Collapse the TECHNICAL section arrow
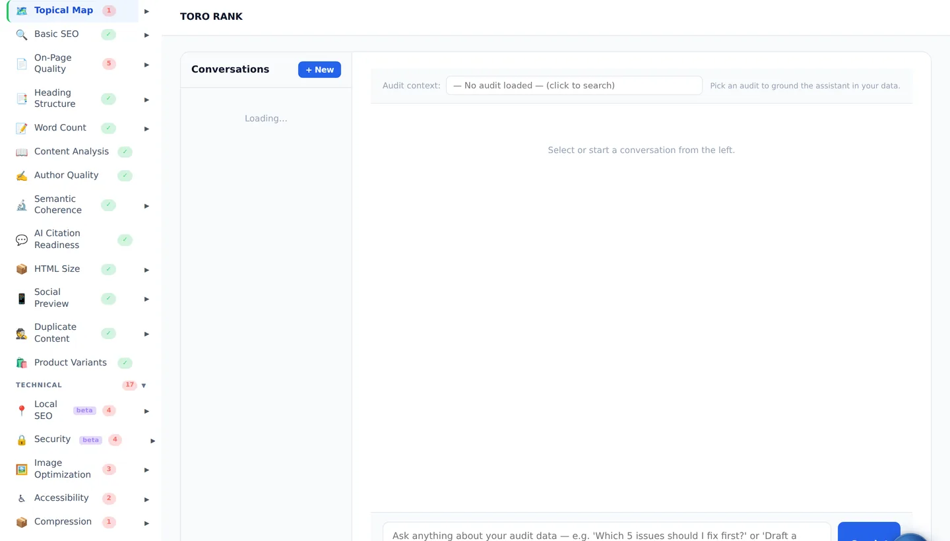 point(144,385)
